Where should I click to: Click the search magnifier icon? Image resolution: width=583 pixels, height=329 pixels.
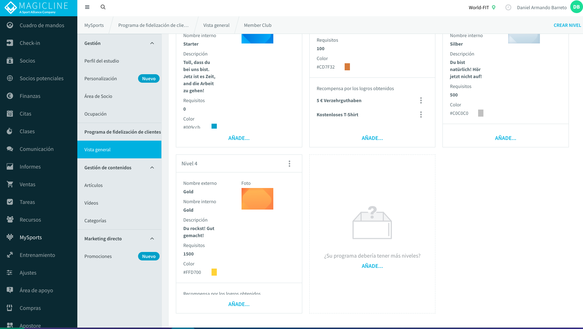[103, 7]
